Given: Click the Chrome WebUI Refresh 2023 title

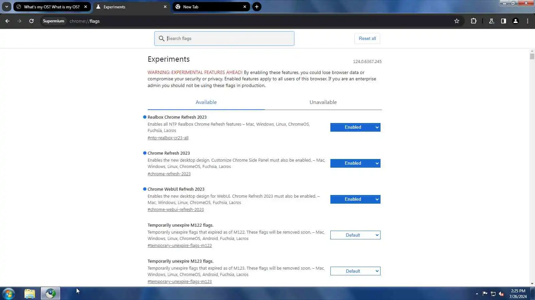Looking at the screenshot, I should 176,189.
